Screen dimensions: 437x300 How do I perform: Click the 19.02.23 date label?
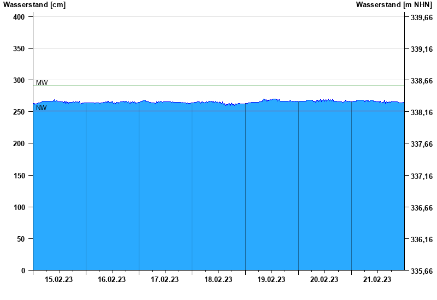271,280
